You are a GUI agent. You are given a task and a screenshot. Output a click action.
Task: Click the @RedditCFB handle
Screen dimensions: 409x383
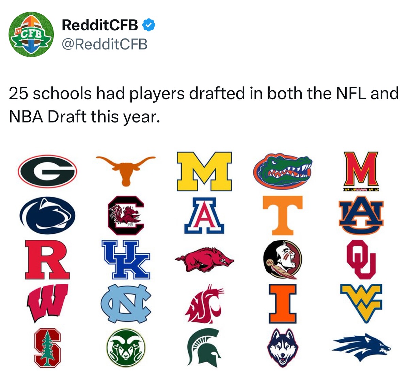(104, 44)
